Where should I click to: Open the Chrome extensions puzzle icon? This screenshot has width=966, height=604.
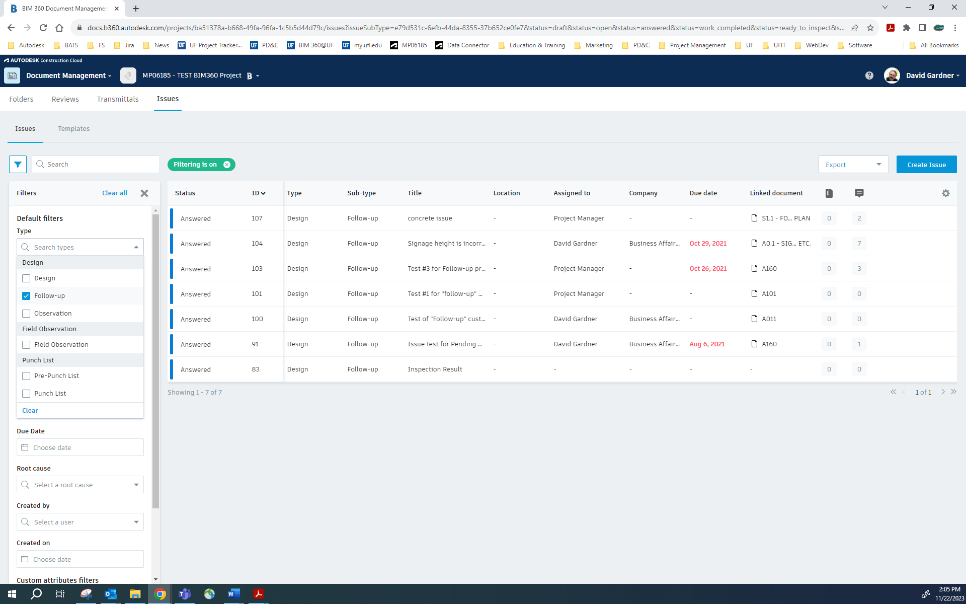pyautogui.click(x=907, y=28)
